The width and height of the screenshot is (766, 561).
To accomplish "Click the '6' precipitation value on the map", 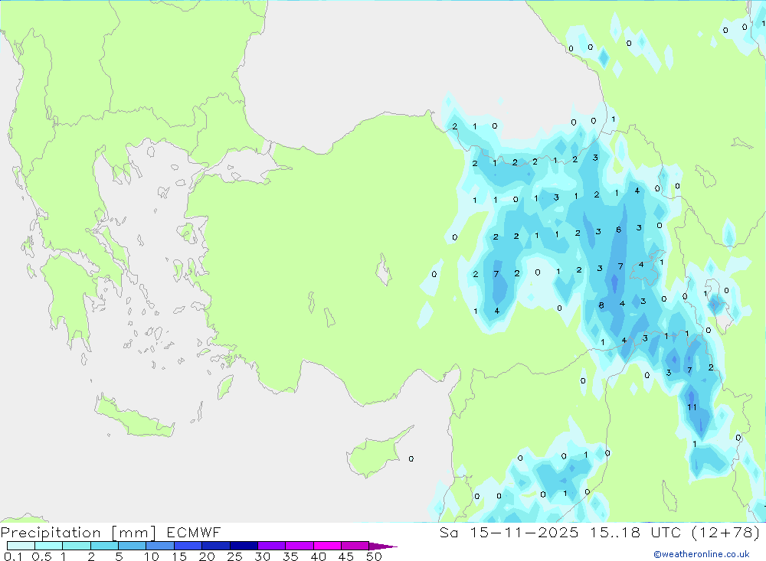I will pos(618,230).
